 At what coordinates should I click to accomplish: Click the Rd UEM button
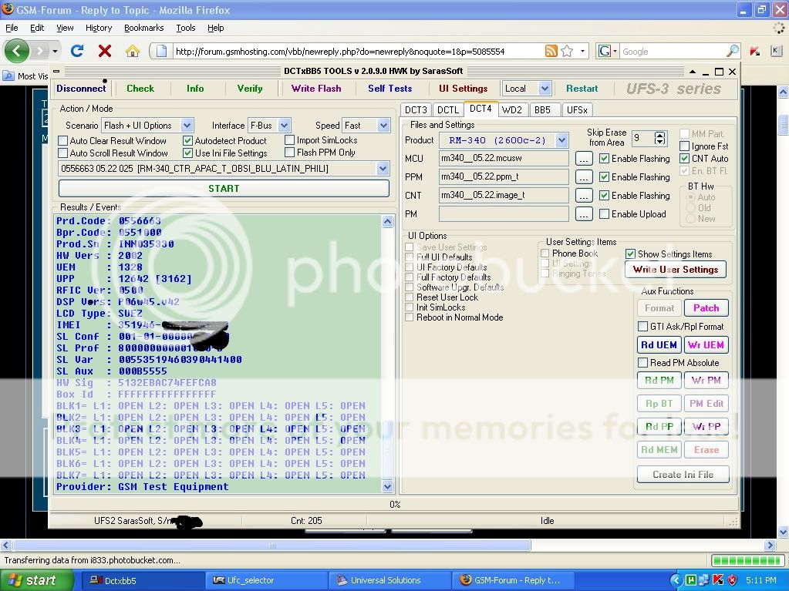(659, 344)
